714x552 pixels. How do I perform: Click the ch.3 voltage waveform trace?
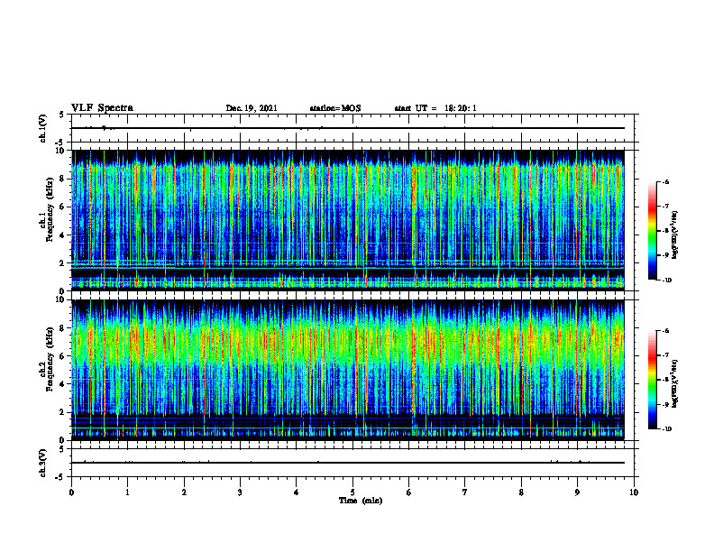point(348,463)
